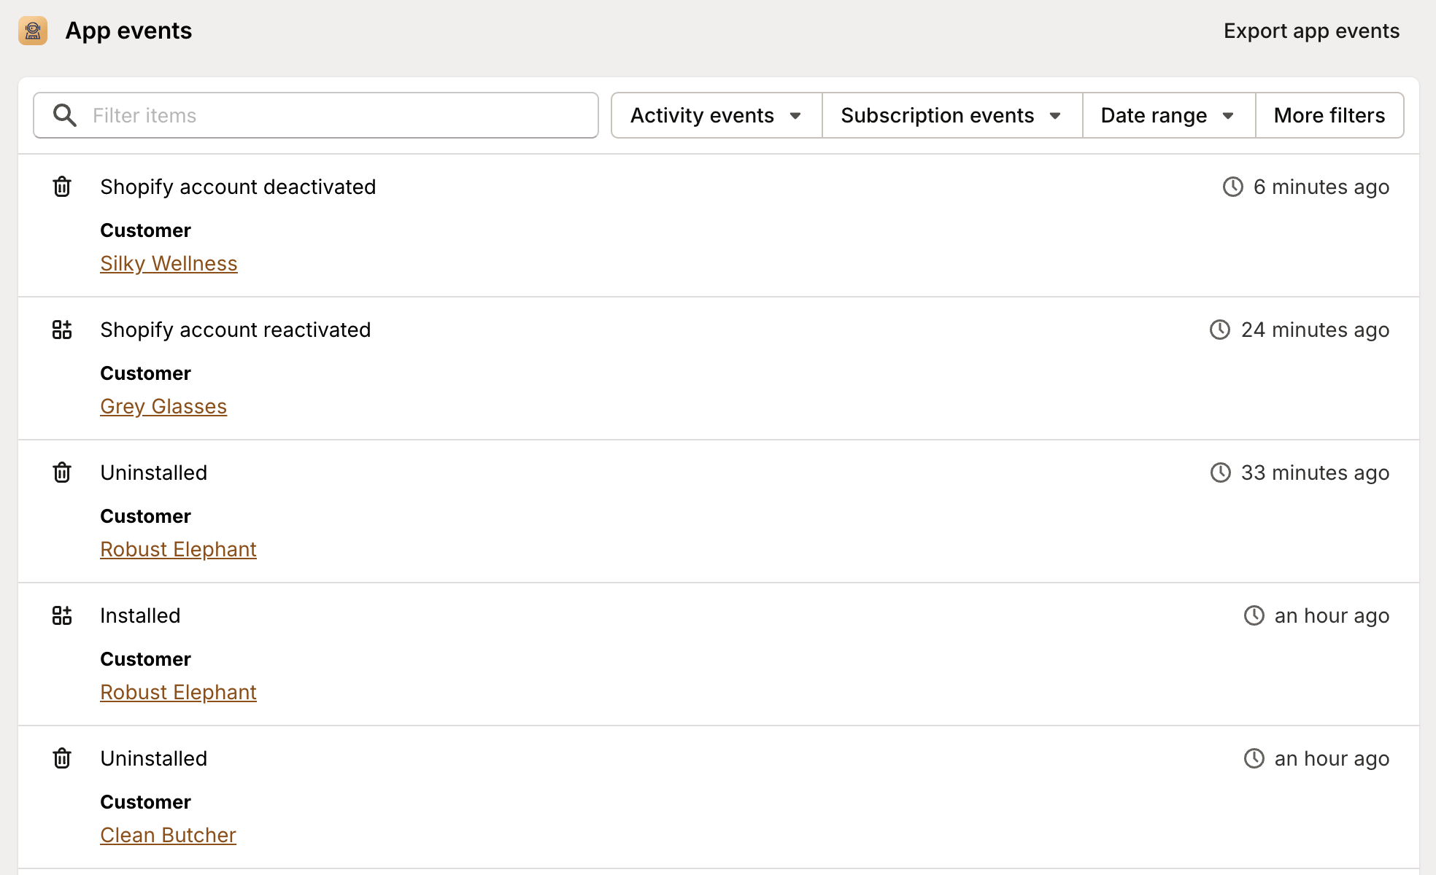This screenshot has height=875, width=1436.
Task: Click Export app events
Action: click(1311, 31)
